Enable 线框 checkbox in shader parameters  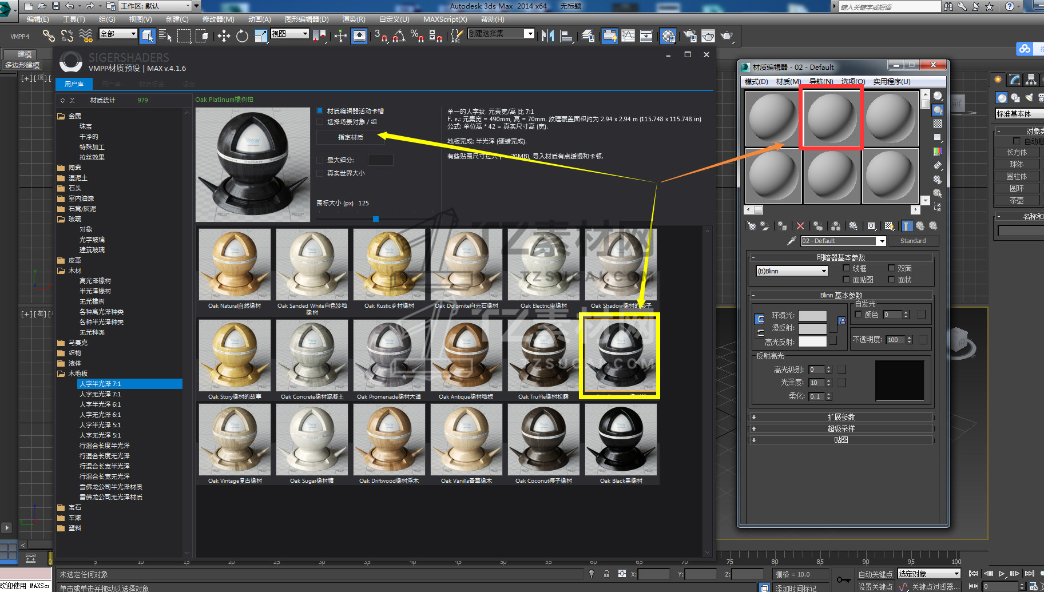point(847,268)
